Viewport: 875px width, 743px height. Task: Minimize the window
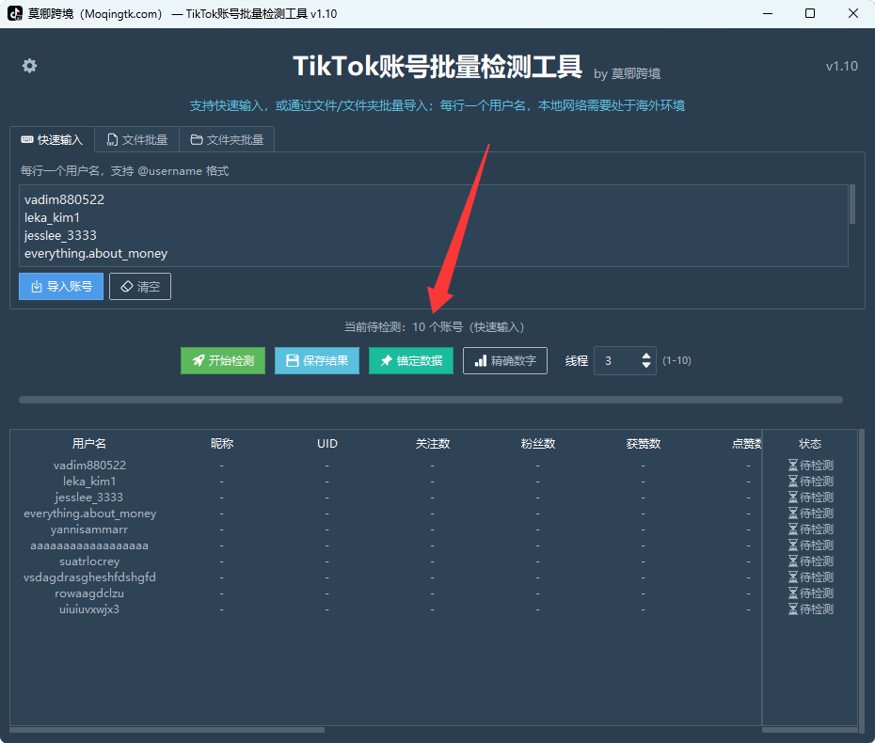(x=768, y=13)
